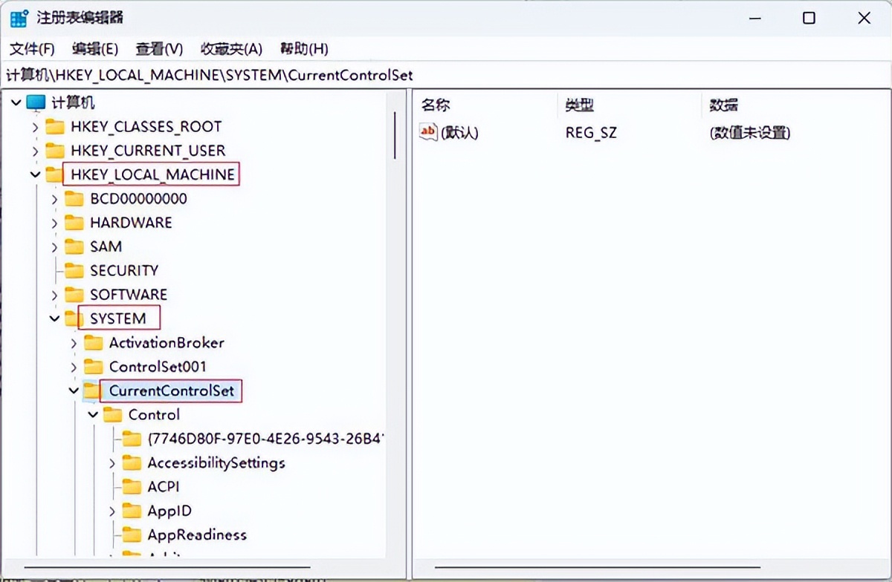Click the ActivationBroker folder icon
Viewport: 892px width, 582px height.
pyautogui.click(x=93, y=343)
